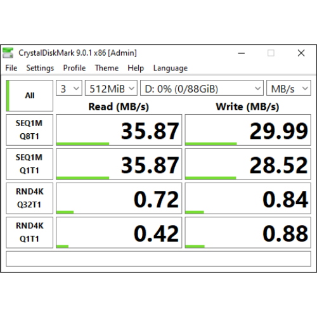Open the Settings menu
Viewport: 317px width, 317px height.
pos(40,68)
